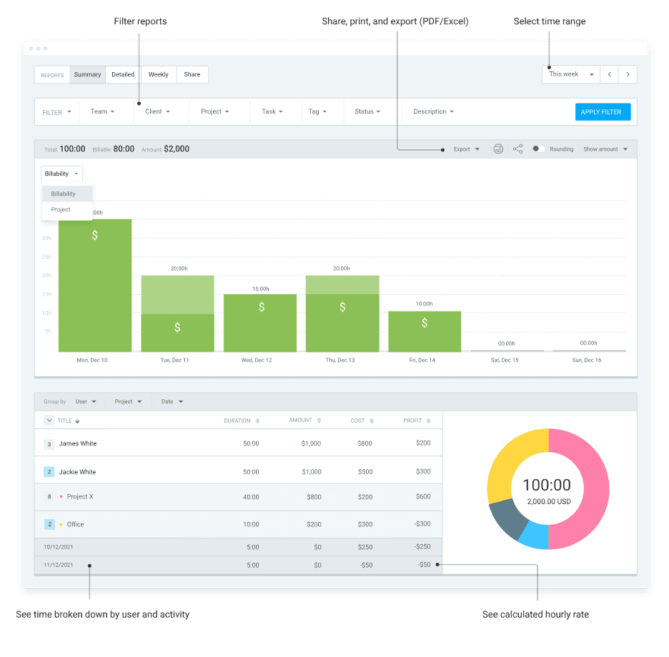
Task: Click the share icon beside Rounding
Action: (x=518, y=149)
